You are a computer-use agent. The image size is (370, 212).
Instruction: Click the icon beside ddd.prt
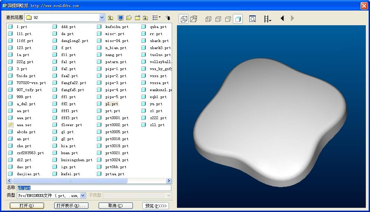coord(55,27)
